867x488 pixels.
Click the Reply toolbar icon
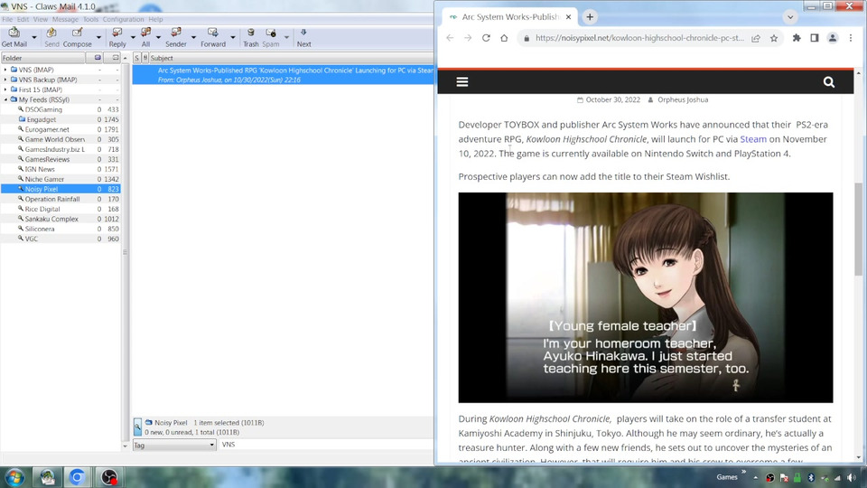[117, 37]
